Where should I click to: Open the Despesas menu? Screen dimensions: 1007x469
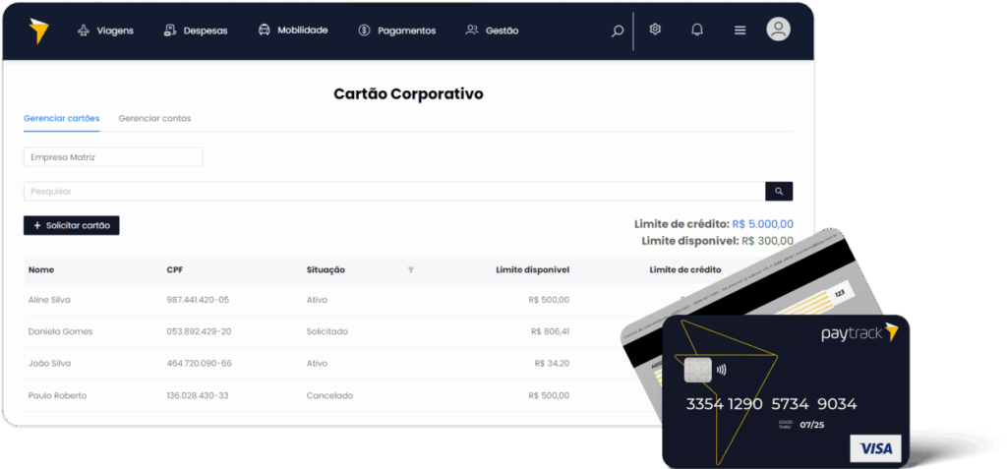pos(196,30)
